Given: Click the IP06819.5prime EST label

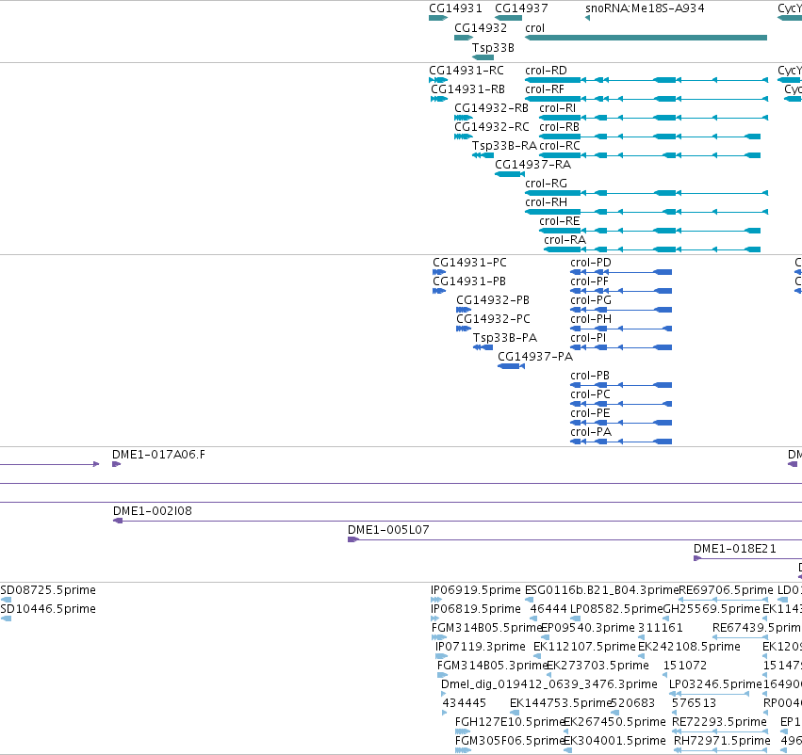Looking at the screenshot, I should click(x=476, y=609).
